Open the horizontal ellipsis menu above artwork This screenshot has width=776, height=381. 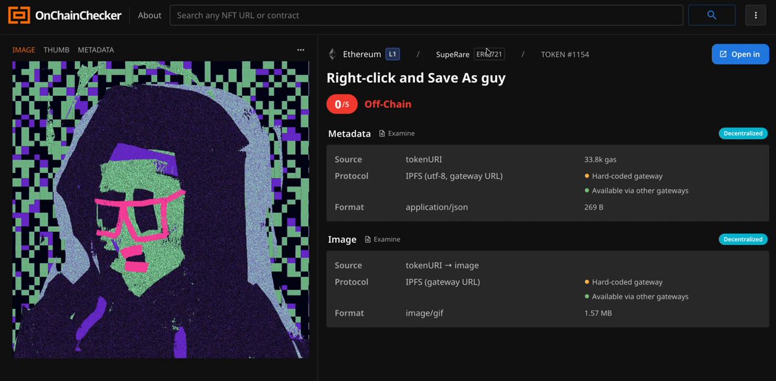(301, 50)
